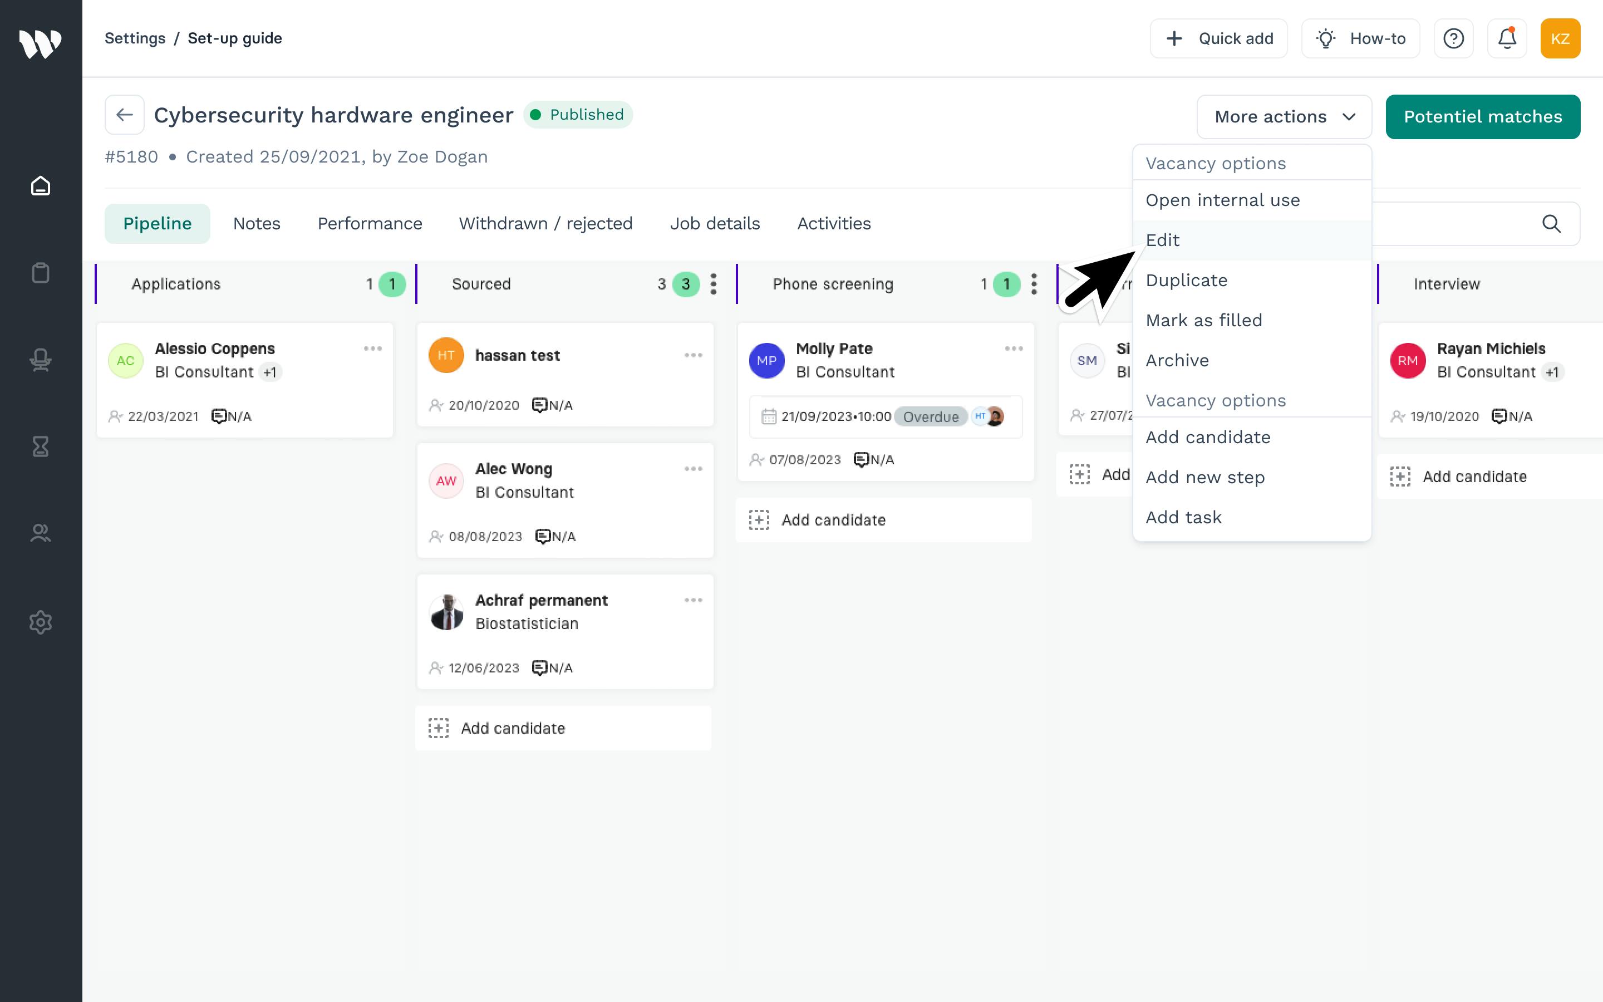
Task: Click the notifications bell icon
Action: [1506, 38]
